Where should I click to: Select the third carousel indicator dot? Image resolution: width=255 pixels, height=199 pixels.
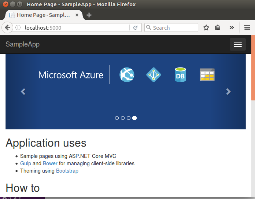point(129,118)
